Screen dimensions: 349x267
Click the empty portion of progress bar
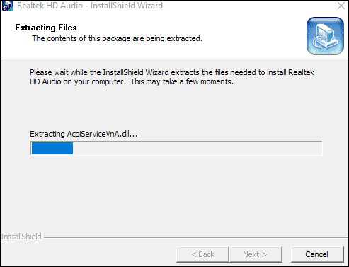coord(198,148)
